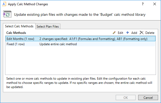
Task: Open the Select Calc Methods tab
Action: coord(19,26)
